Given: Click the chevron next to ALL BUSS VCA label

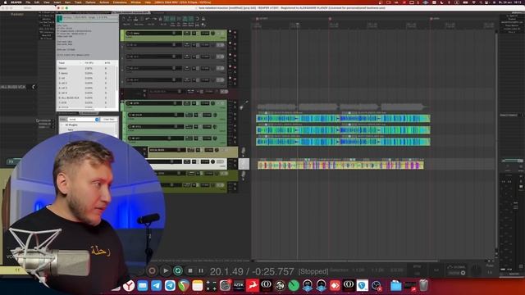Looking at the screenshot, I should coord(33,87).
